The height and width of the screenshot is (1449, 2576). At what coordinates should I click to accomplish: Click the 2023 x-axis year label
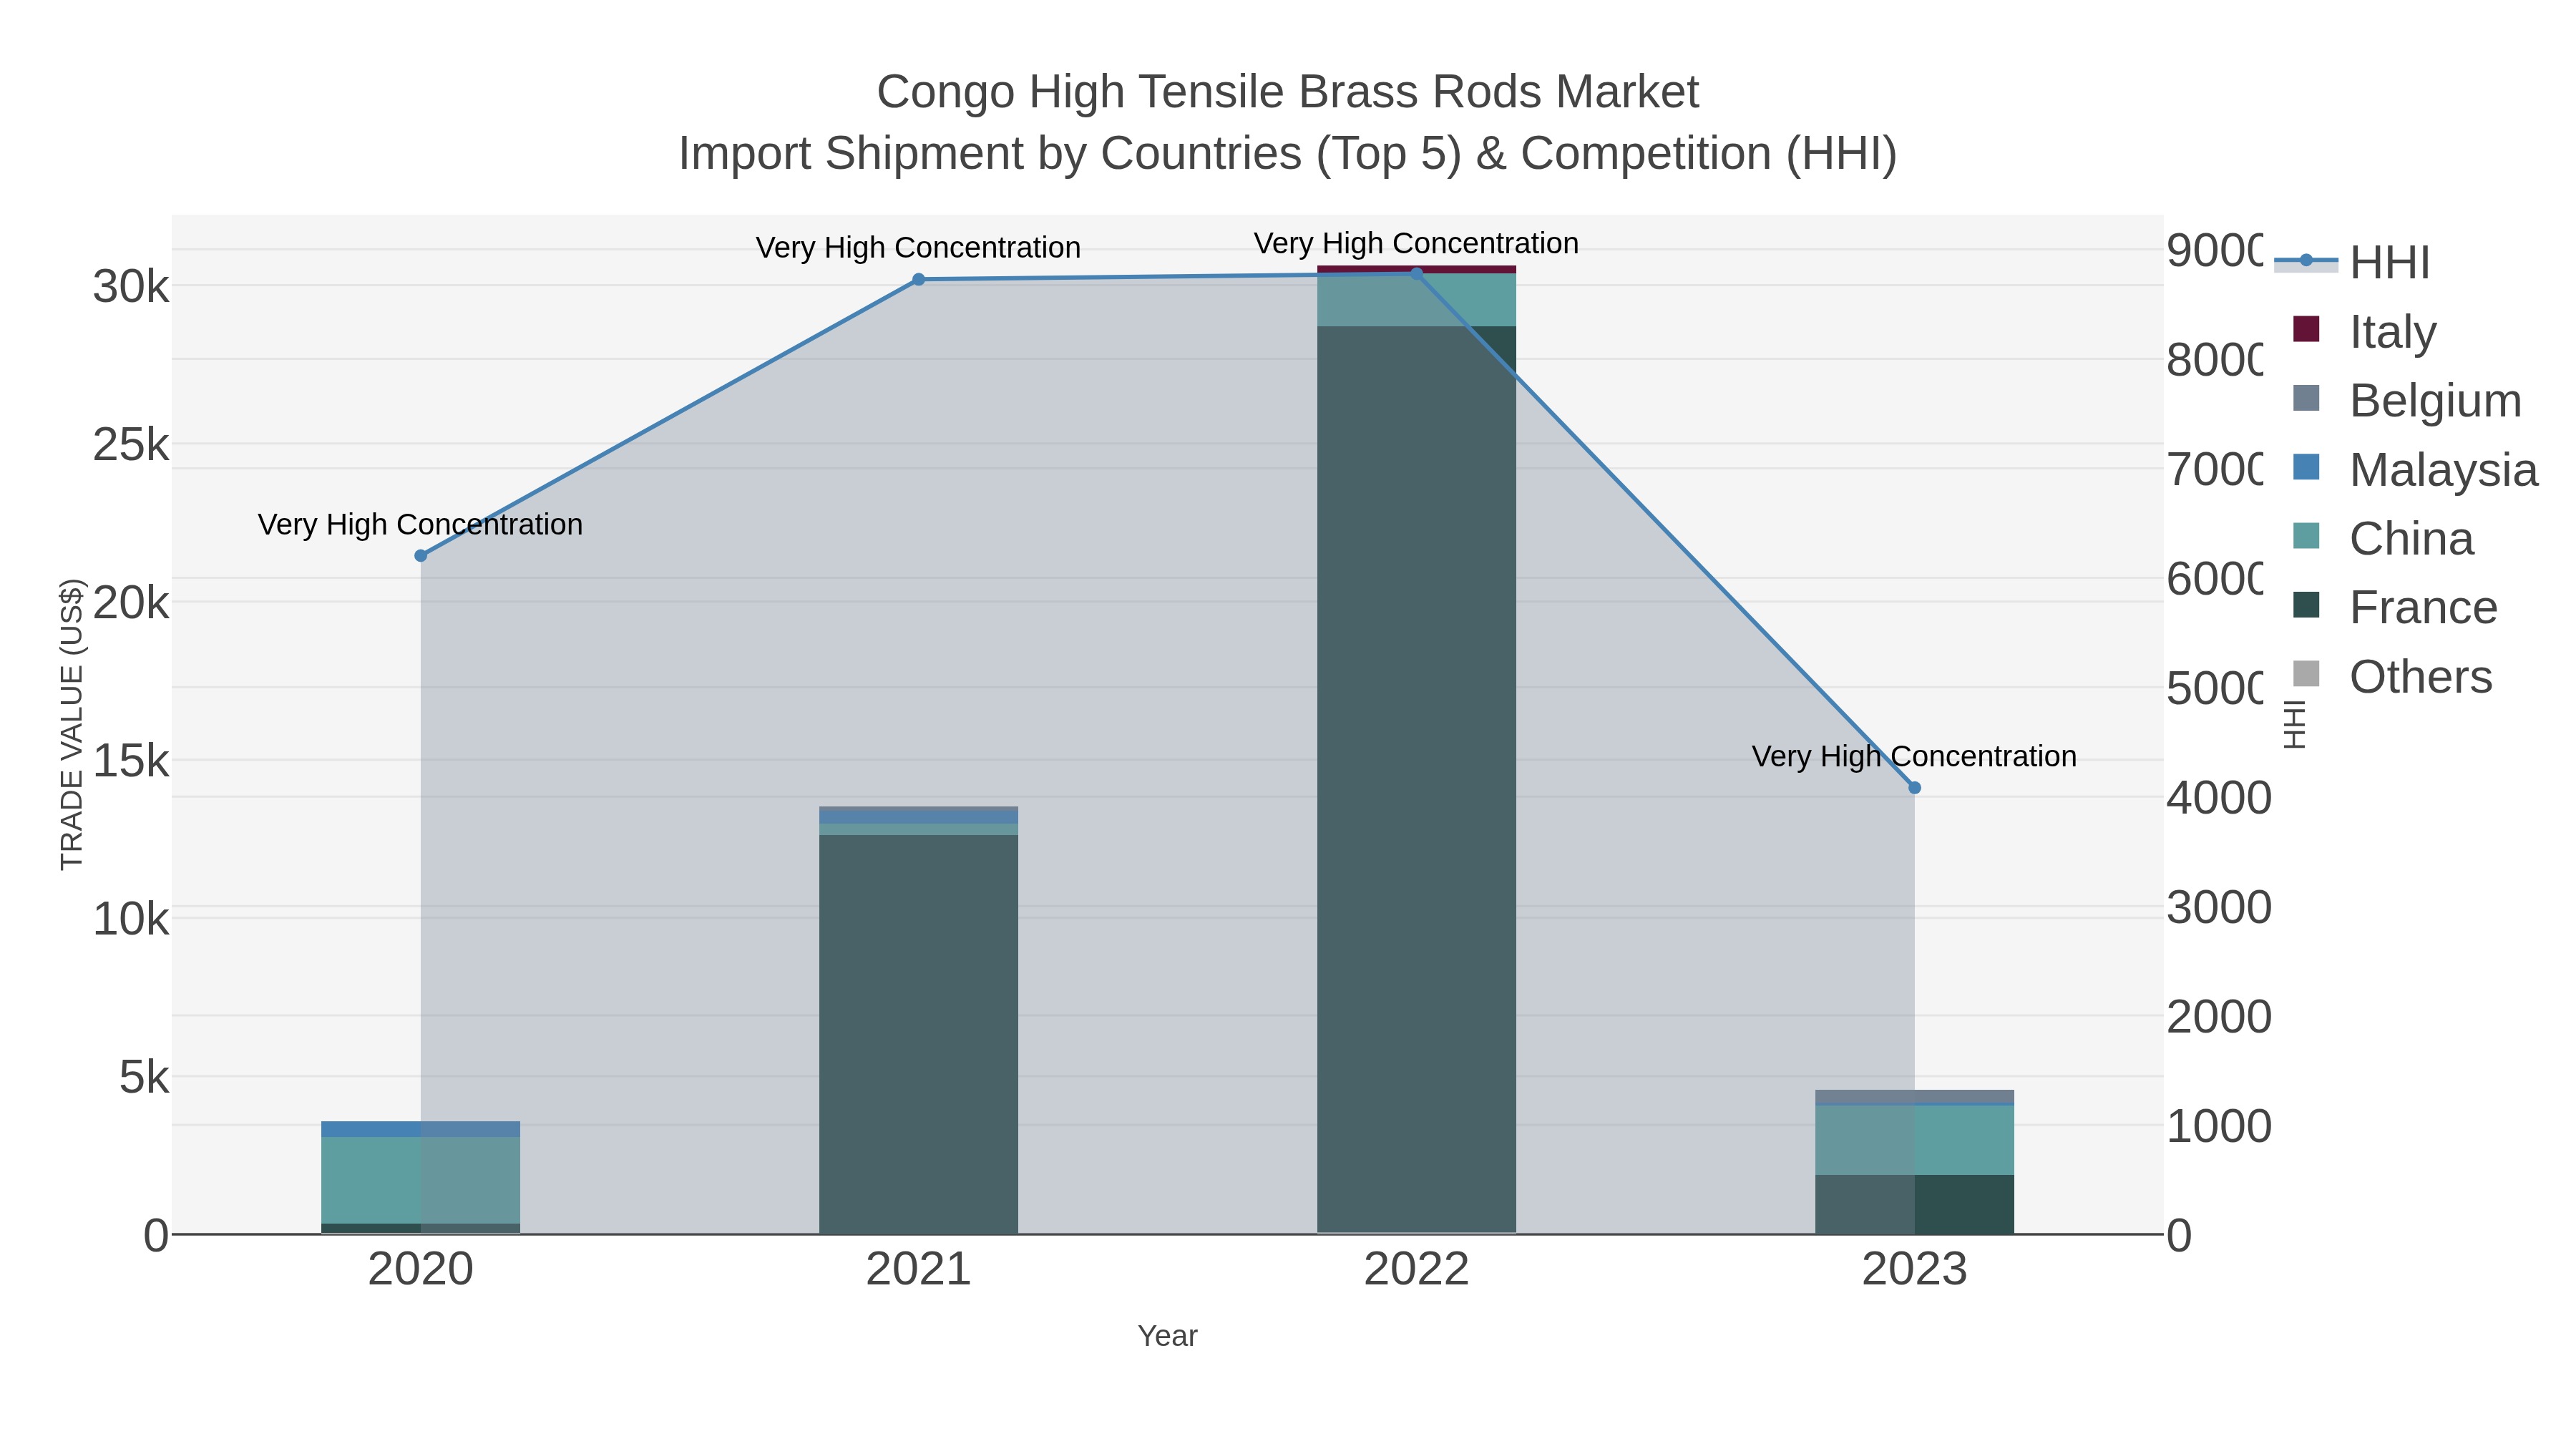click(x=1915, y=1270)
